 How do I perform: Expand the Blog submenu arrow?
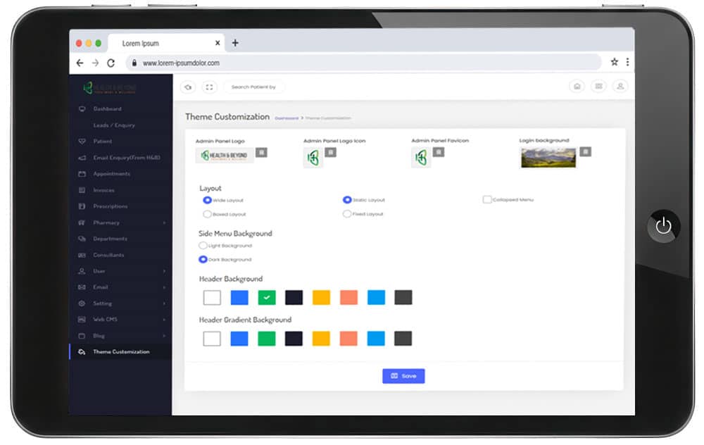164,336
